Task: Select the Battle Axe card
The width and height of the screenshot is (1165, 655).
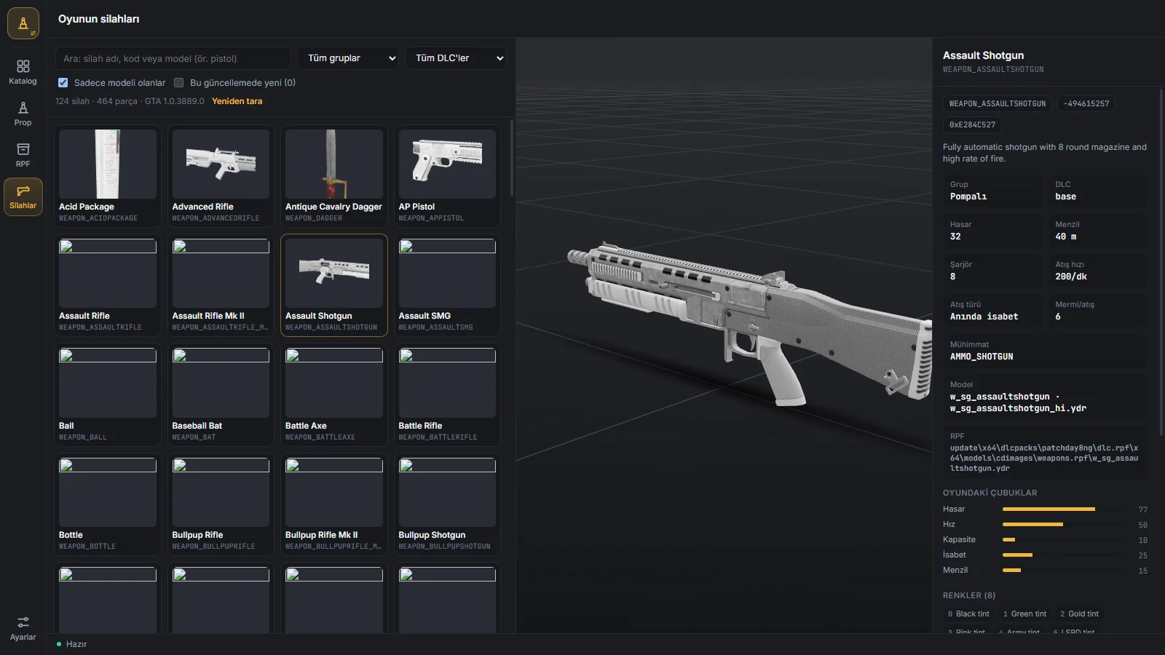Action: [334, 395]
